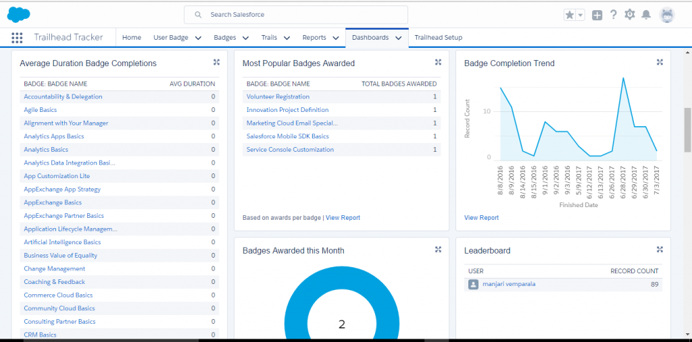Open the AppExchange Basics link
This screenshot has width=692, height=342.
(53, 202)
